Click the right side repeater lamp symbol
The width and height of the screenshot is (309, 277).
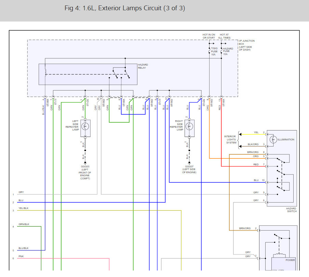[189, 126]
